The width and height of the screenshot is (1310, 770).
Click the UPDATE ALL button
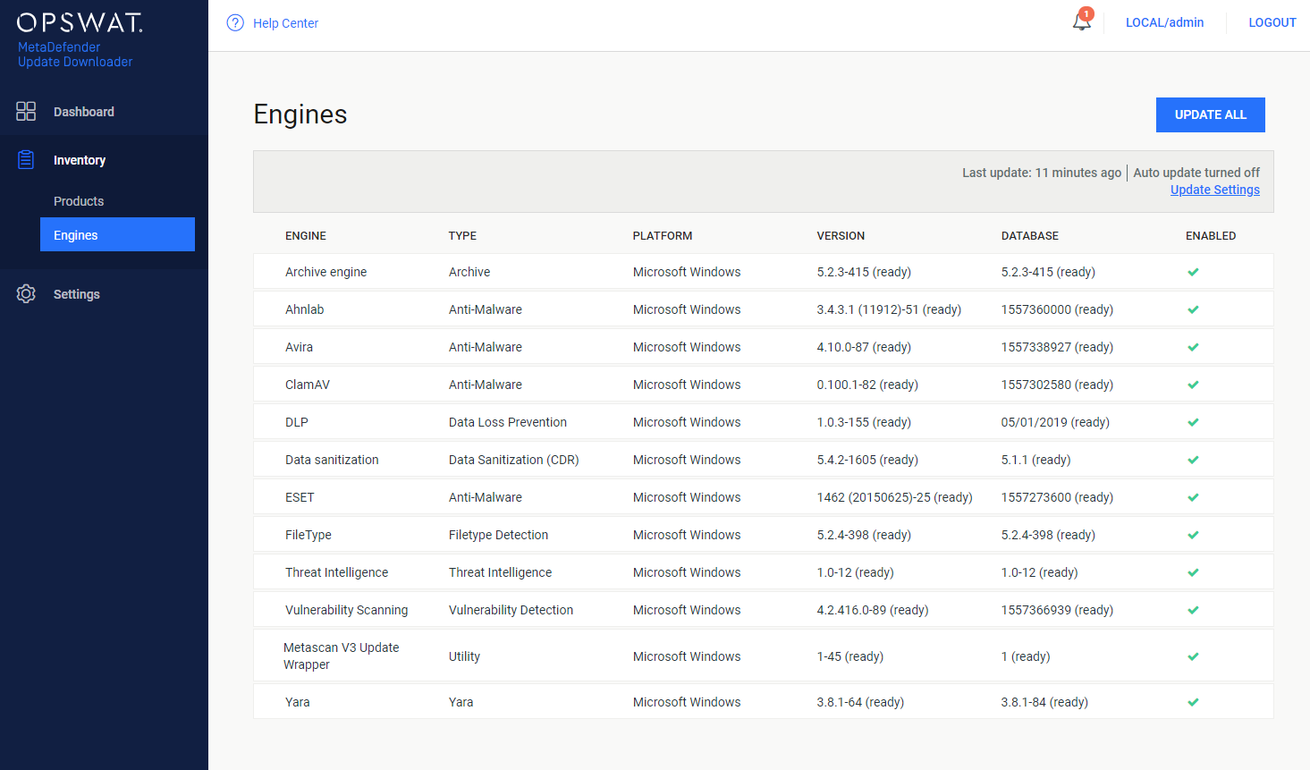(x=1210, y=114)
